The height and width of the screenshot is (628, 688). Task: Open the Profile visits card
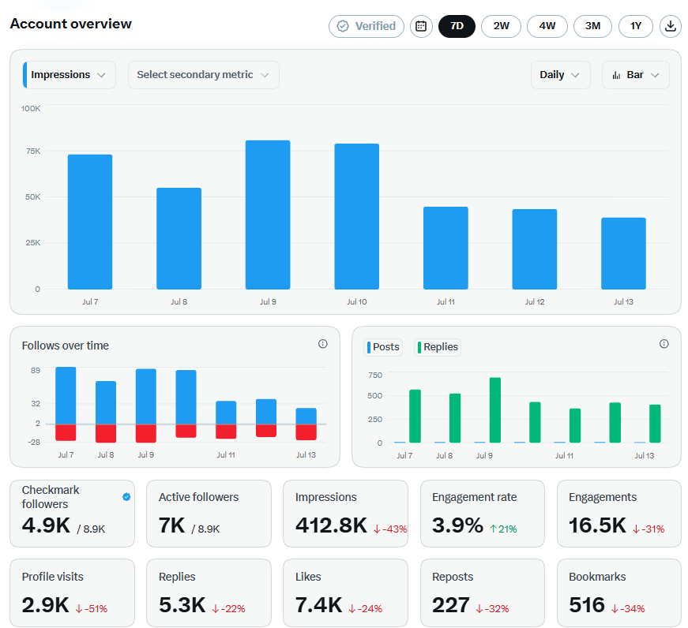click(x=73, y=592)
